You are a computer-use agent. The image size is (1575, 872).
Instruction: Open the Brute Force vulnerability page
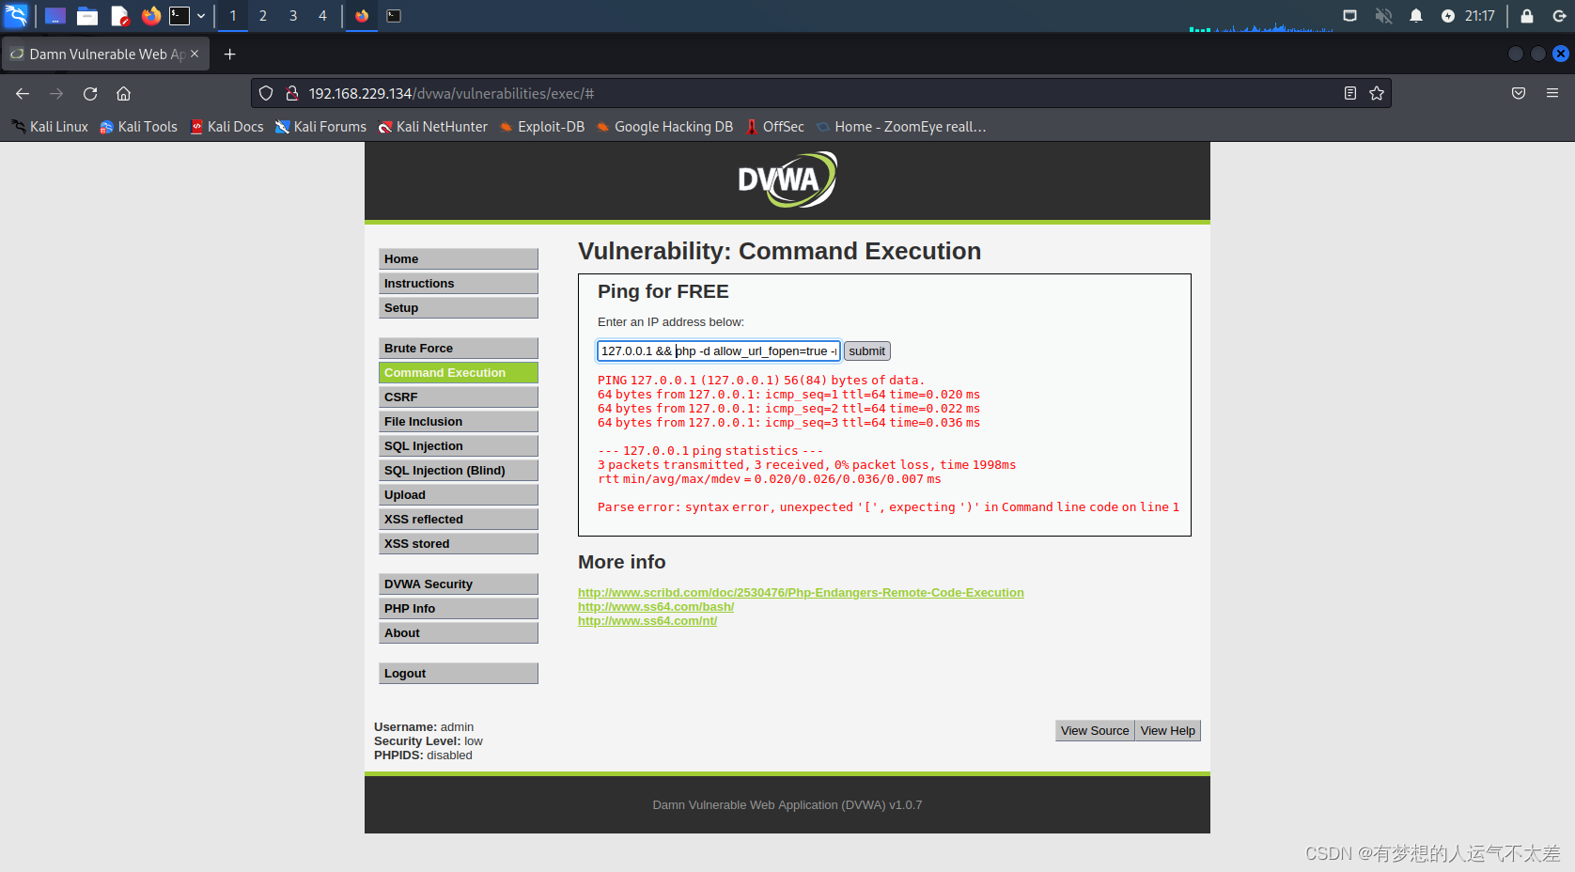coord(459,349)
